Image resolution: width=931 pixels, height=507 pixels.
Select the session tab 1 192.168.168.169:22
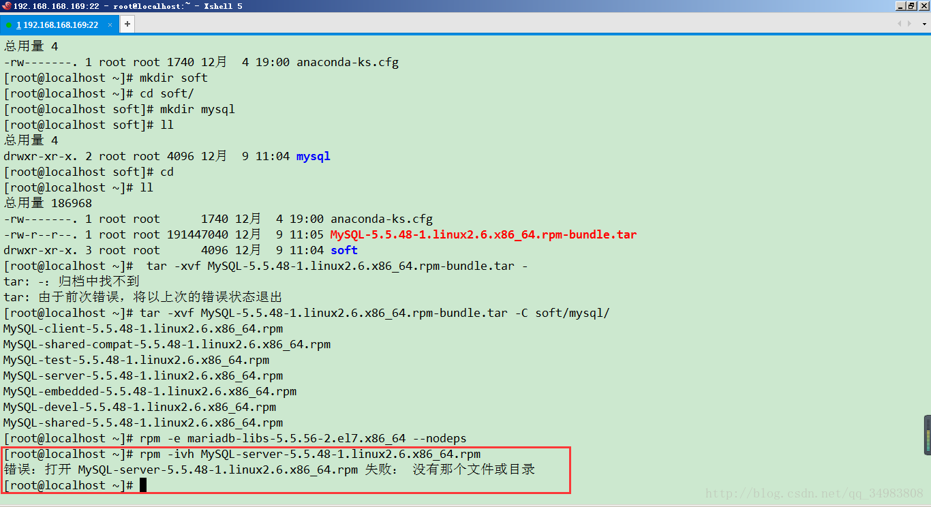[59, 25]
